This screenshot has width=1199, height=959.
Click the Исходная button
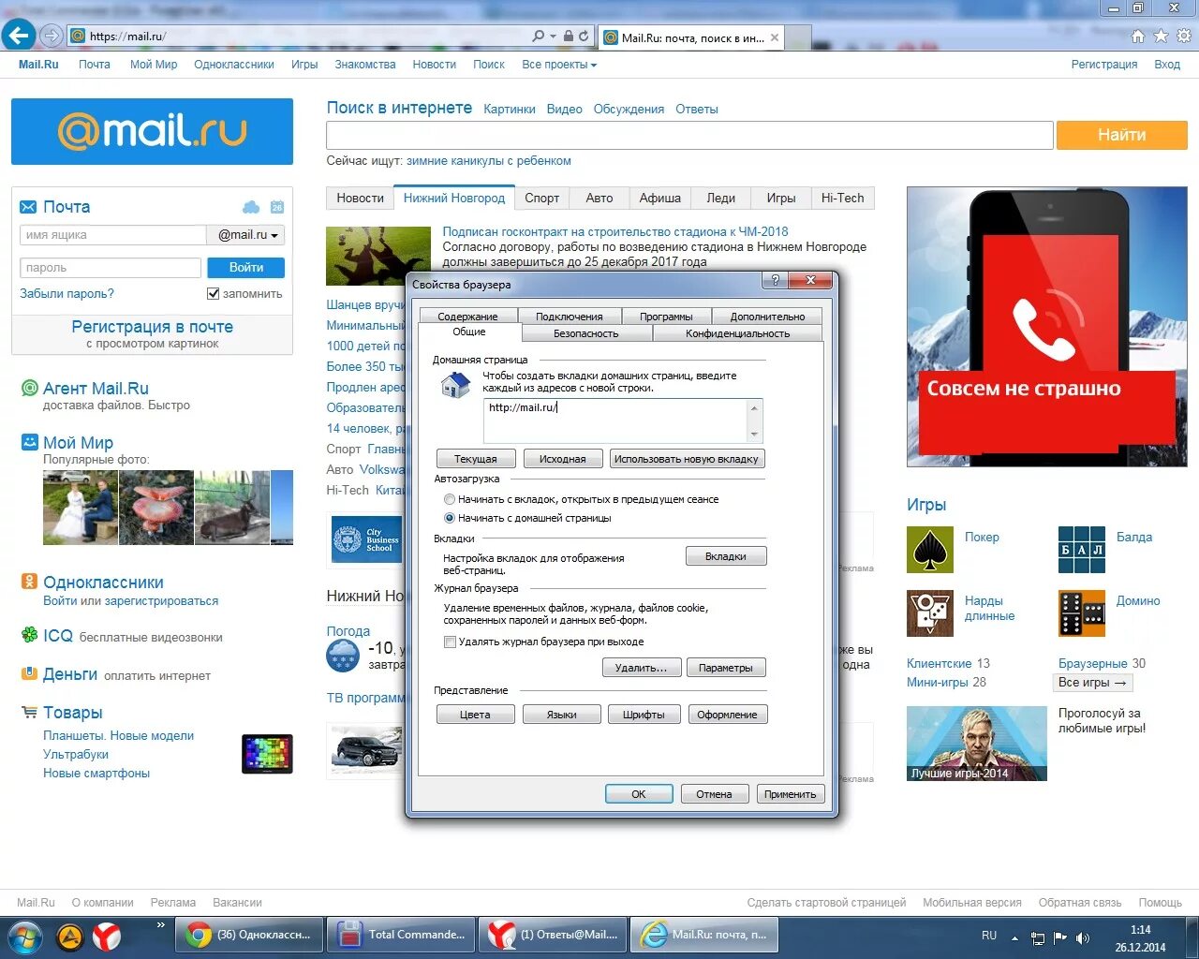(x=562, y=459)
